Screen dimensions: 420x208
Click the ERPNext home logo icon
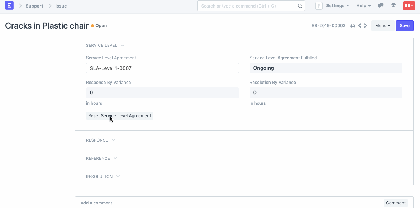pos(9,6)
